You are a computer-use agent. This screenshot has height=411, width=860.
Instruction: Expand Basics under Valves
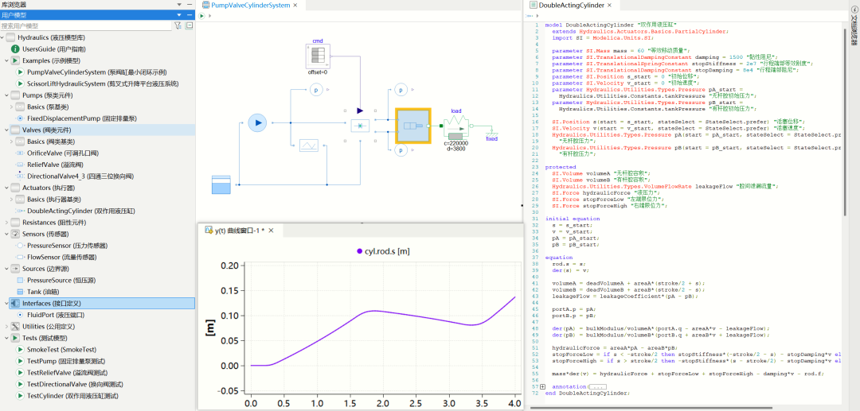click(11, 142)
